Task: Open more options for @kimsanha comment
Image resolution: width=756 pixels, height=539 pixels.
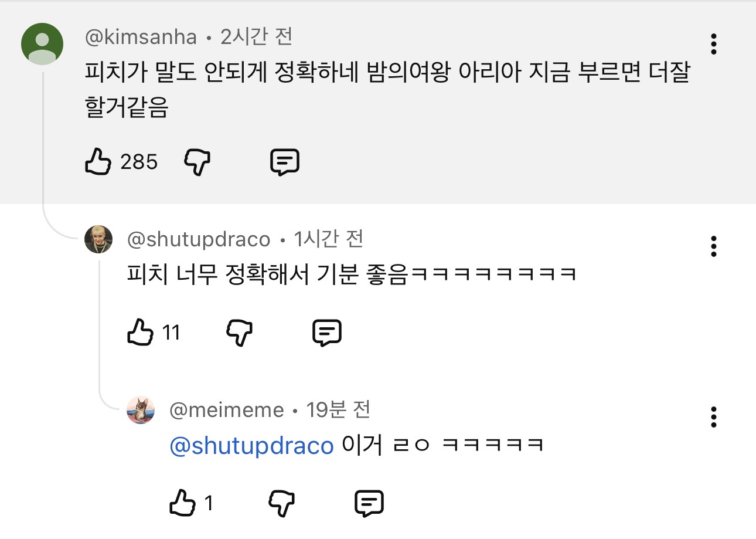Action: (713, 45)
